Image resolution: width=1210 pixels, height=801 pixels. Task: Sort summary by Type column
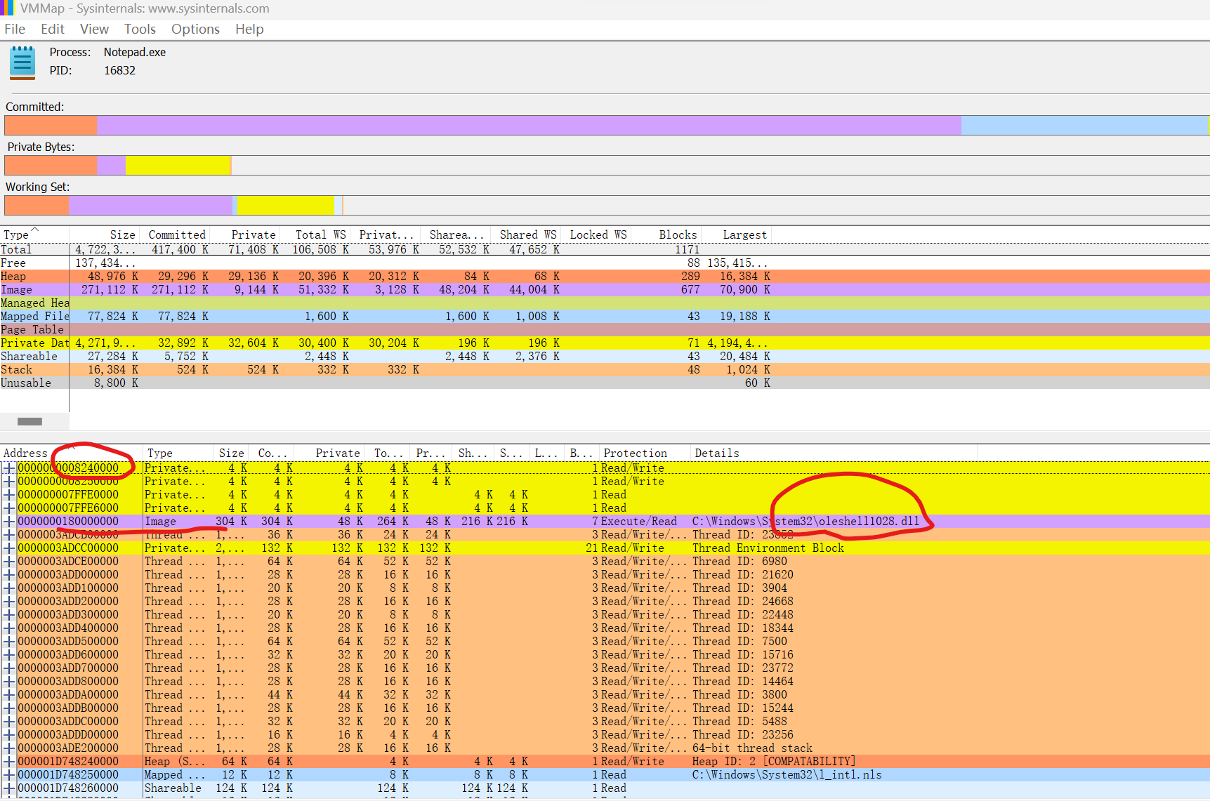pyautogui.click(x=34, y=234)
